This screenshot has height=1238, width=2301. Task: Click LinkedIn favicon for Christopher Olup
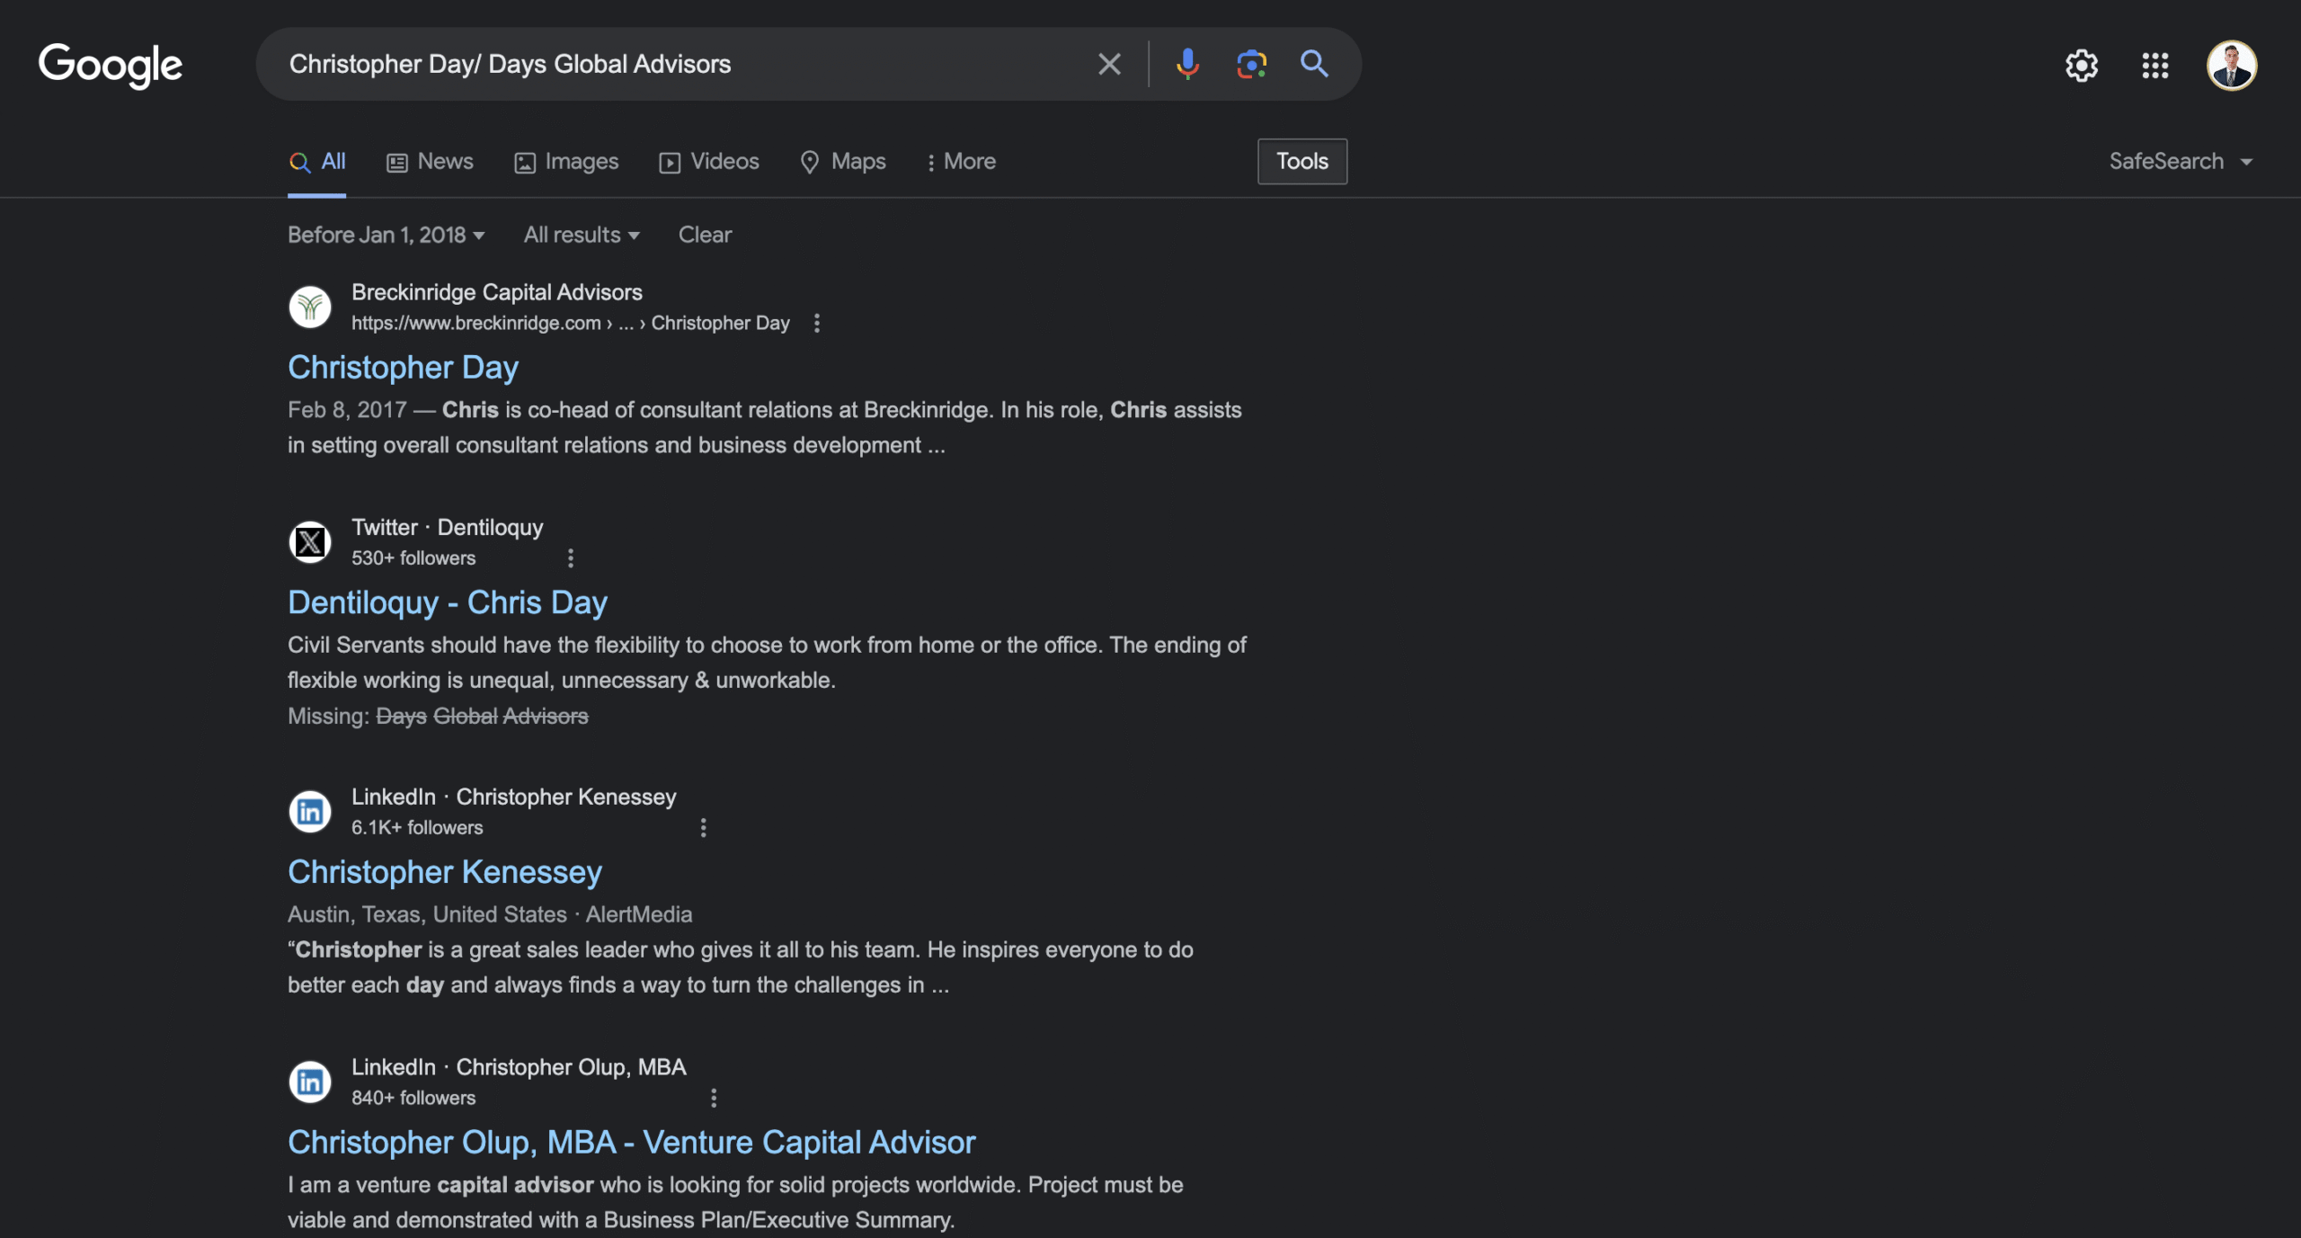(310, 1082)
